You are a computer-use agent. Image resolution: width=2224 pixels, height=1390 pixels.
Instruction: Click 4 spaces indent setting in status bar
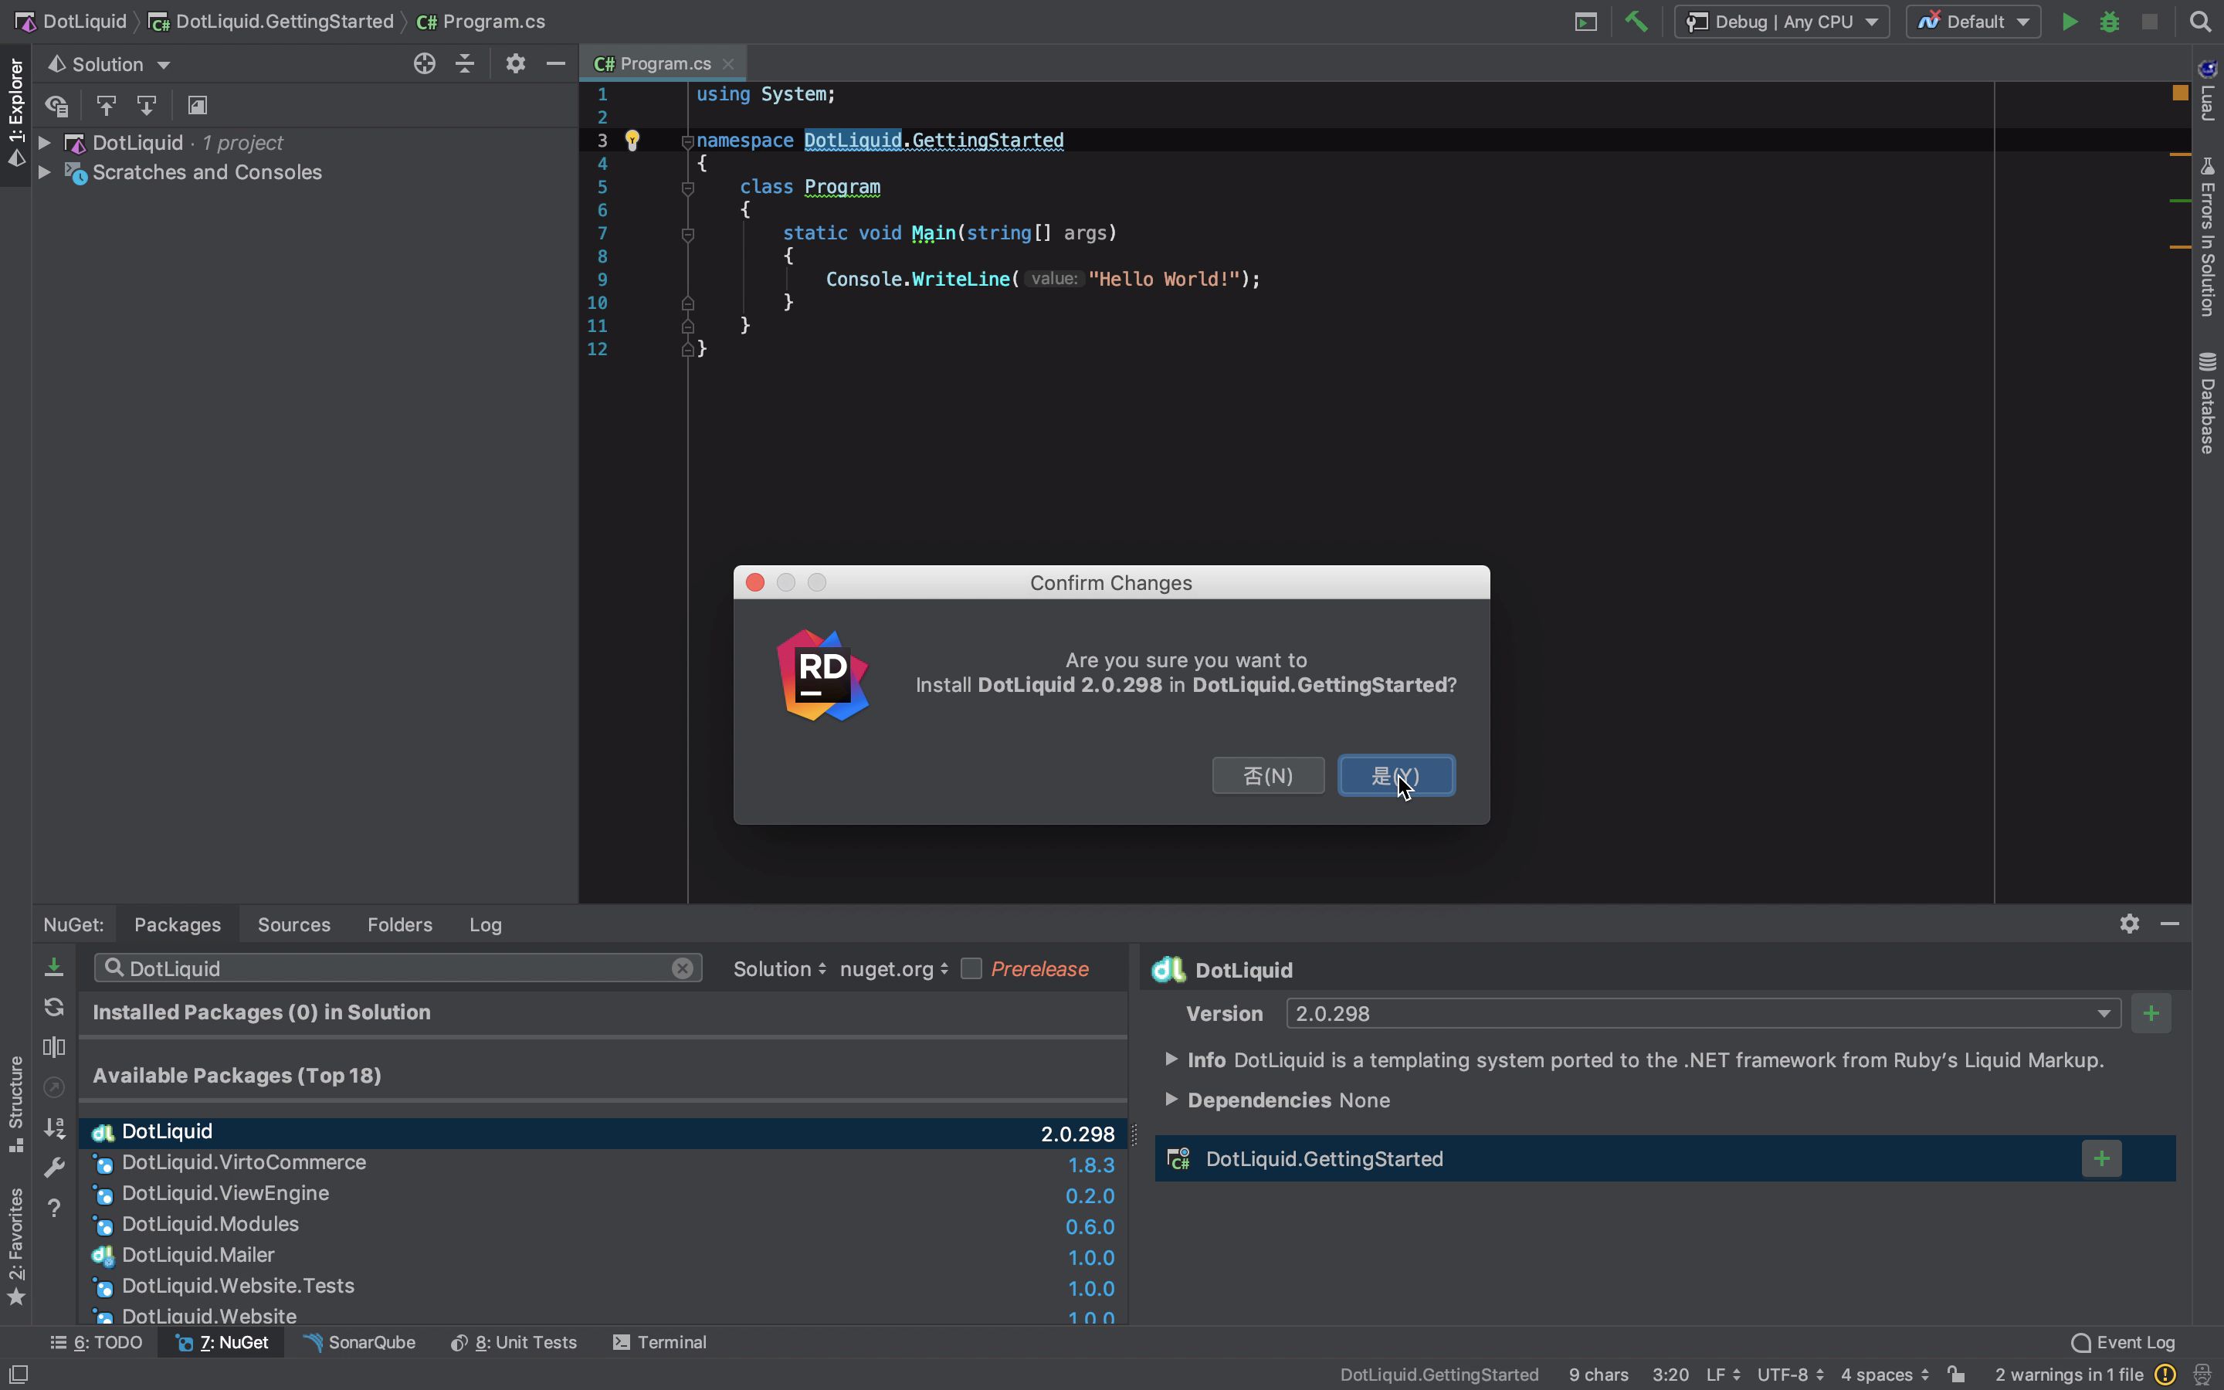tap(1884, 1375)
